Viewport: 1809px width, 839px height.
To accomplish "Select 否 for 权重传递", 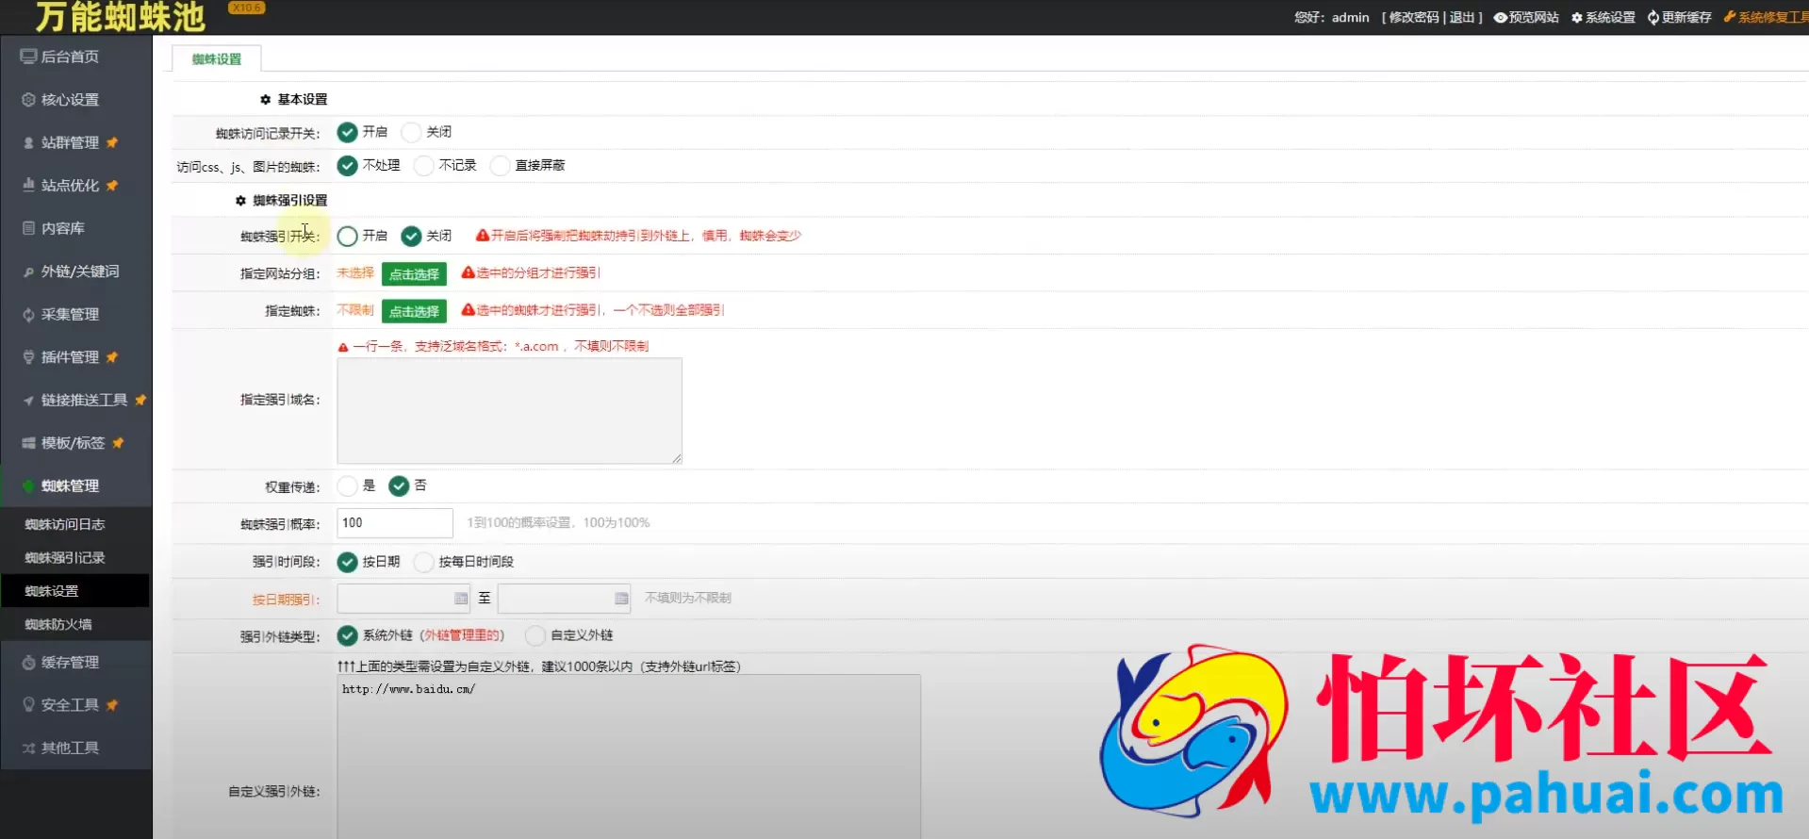I will click(x=399, y=485).
